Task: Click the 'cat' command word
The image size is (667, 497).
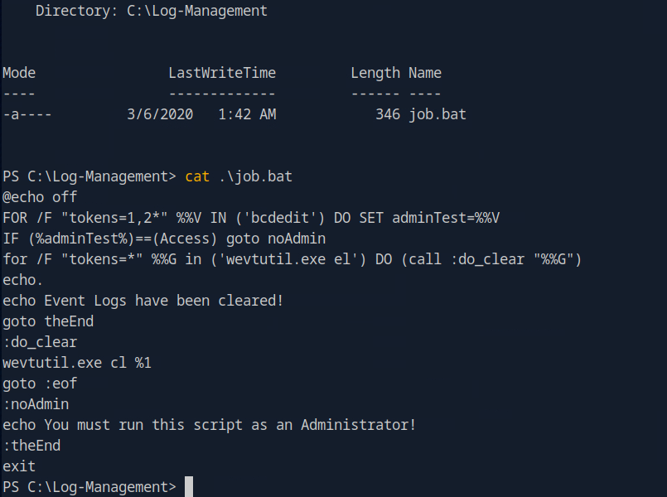Action: pyautogui.click(x=197, y=176)
